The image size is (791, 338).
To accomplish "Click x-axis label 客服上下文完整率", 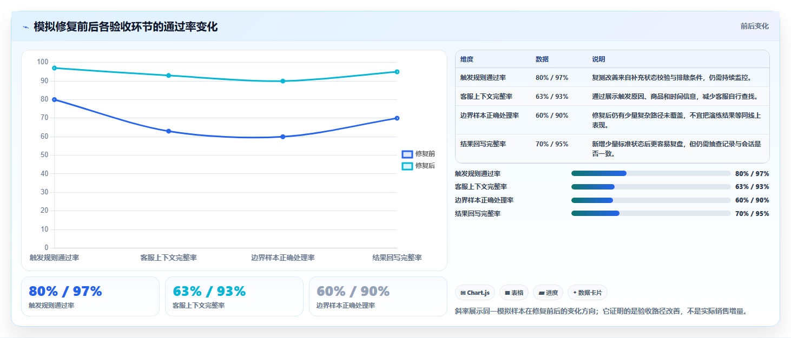I will [169, 258].
